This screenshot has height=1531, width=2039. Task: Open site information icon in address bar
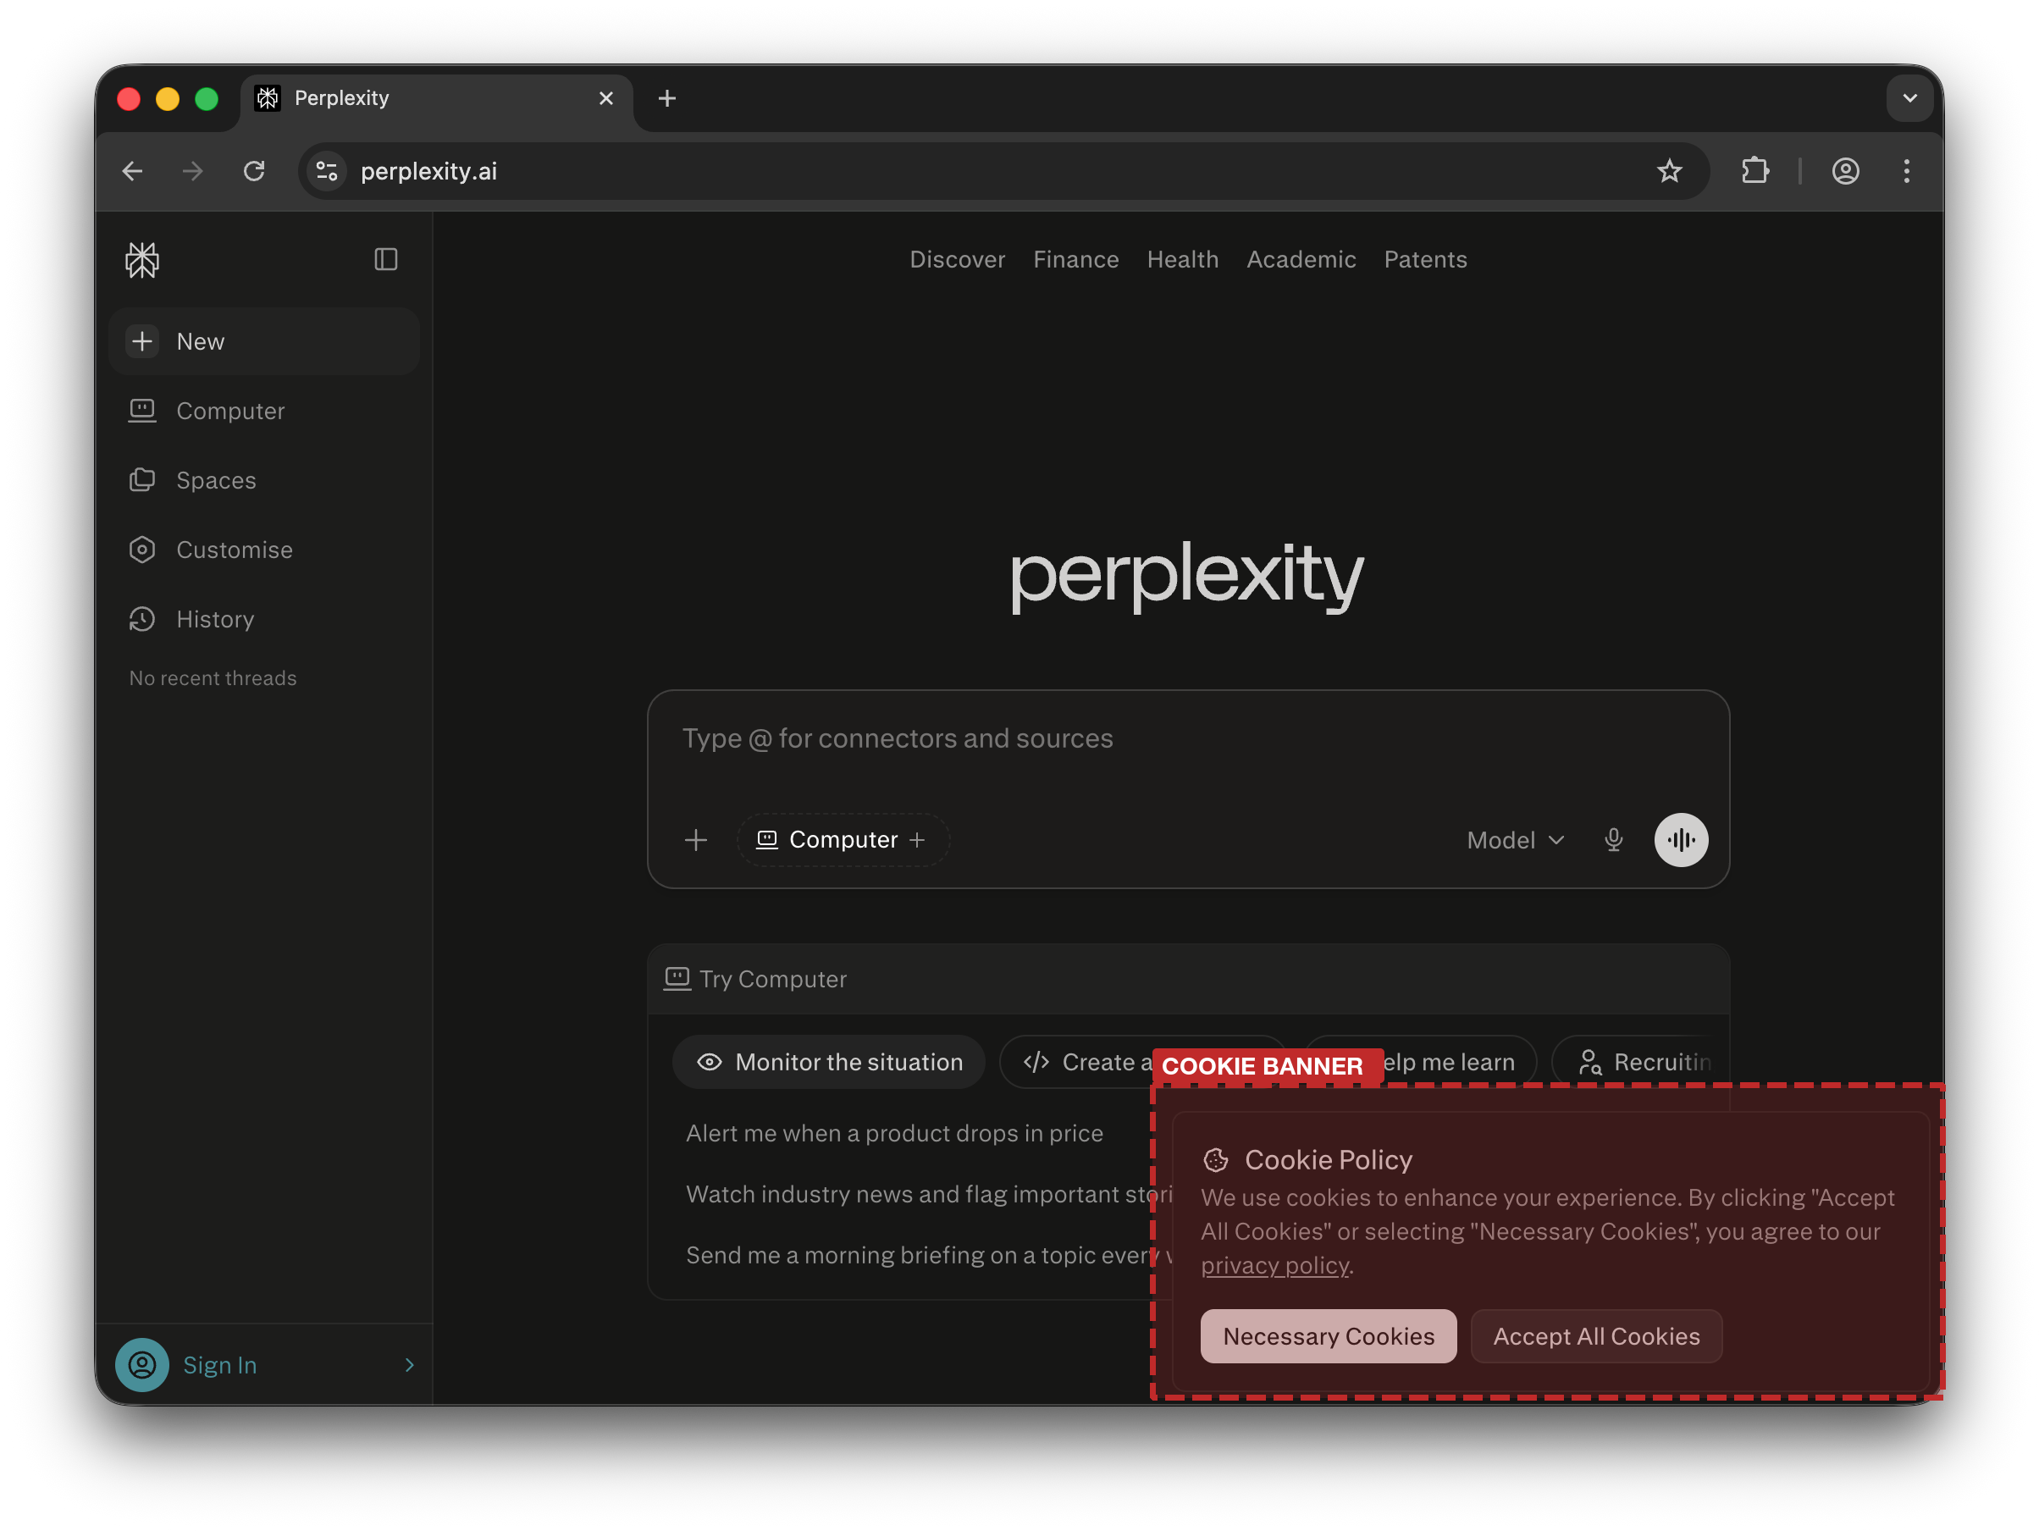click(327, 171)
